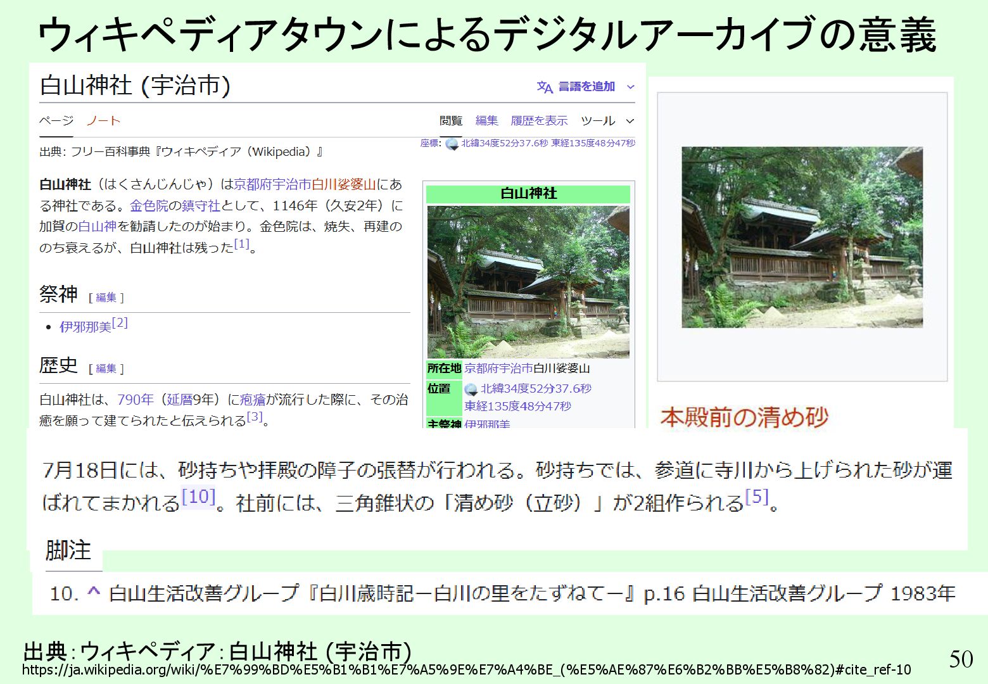The width and height of the screenshot is (988, 684).
Task: Open 履歴を表示 history view
Action: tap(539, 120)
